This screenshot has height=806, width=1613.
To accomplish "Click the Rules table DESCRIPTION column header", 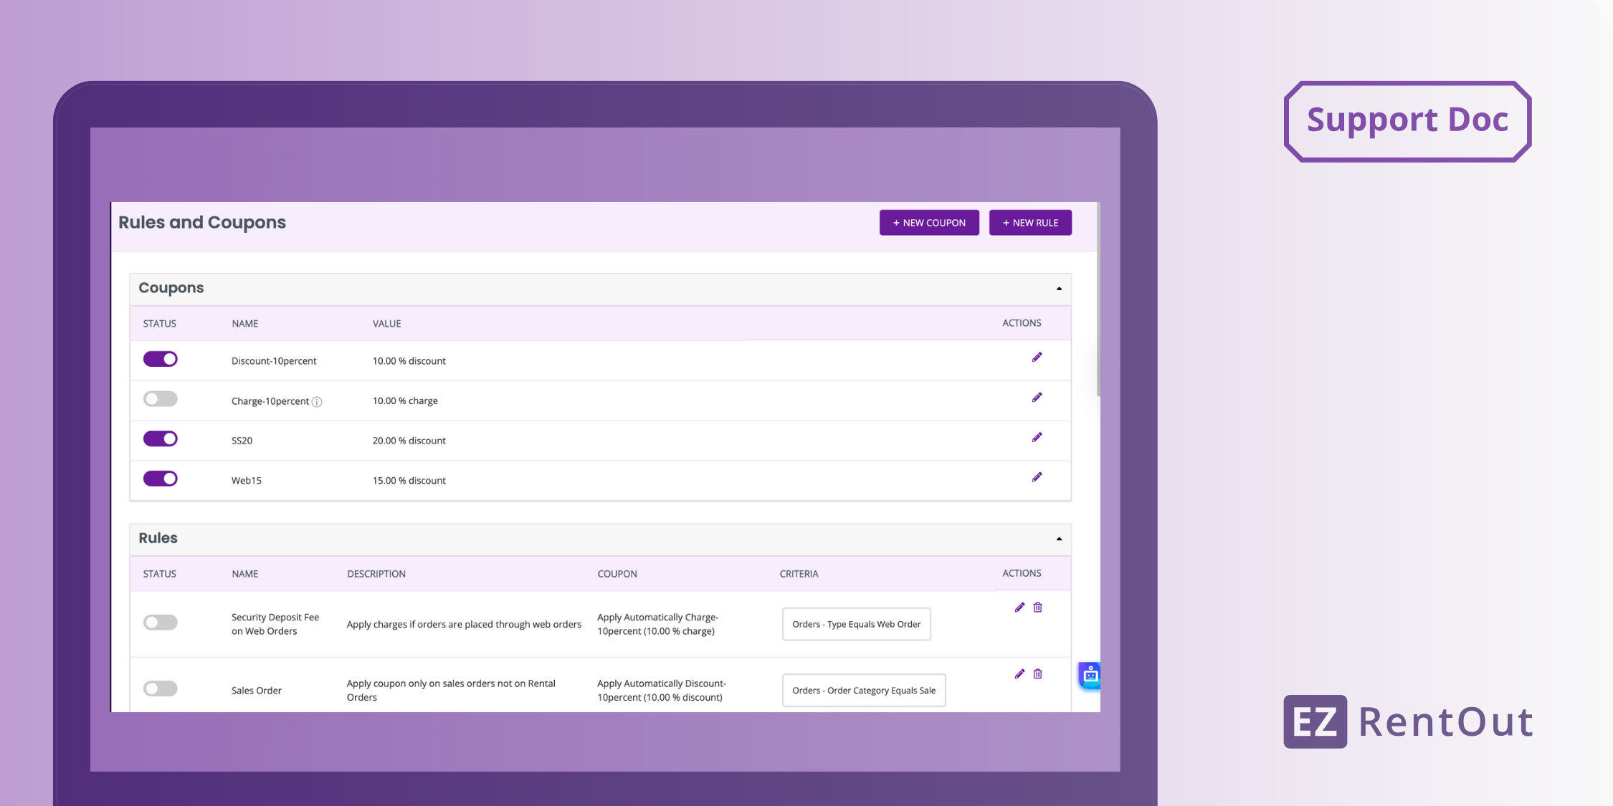I will pyautogui.click(x=376, y=574).
